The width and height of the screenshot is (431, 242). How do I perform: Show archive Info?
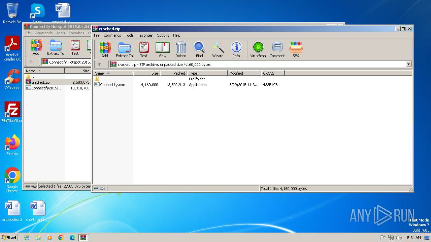(x=236, y=49)
